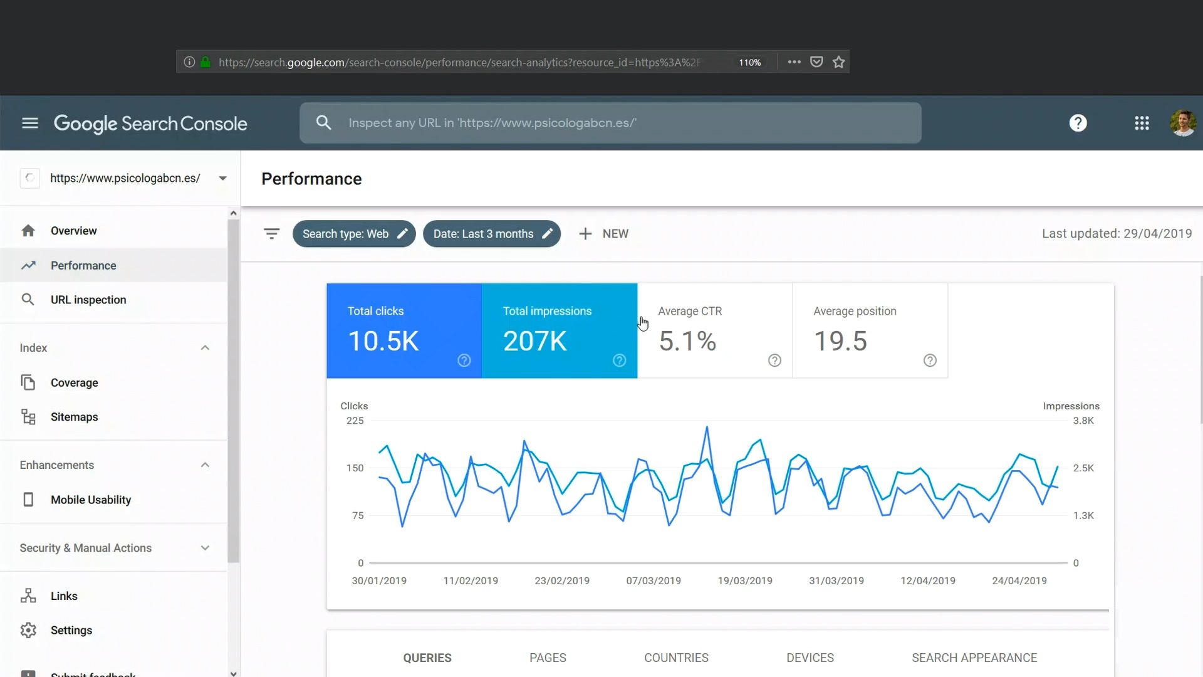The width and height of the screenshot is (1203, 677).
Task: Click the sidebar scrollbar thumb
Action: [x=233, y=391]
